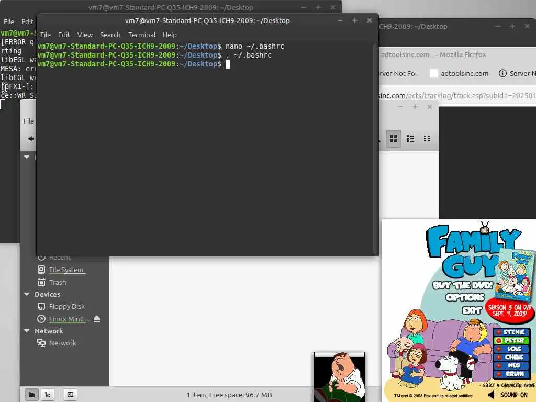
Task: Collapse the Devices section
Action: (x=27, y=294)
